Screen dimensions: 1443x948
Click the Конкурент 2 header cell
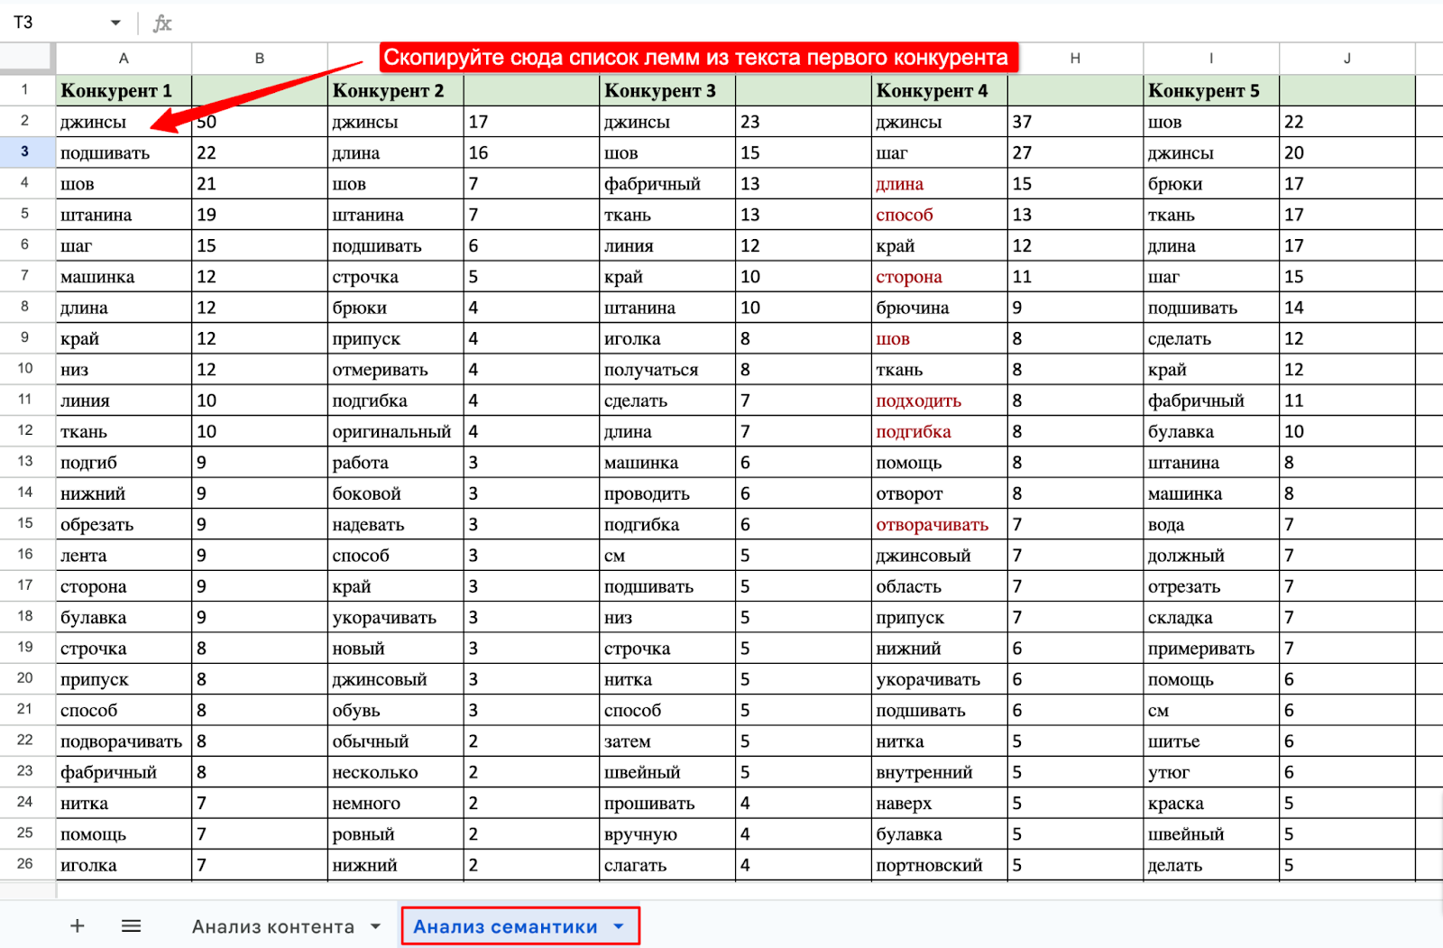[x=396, y=90]
